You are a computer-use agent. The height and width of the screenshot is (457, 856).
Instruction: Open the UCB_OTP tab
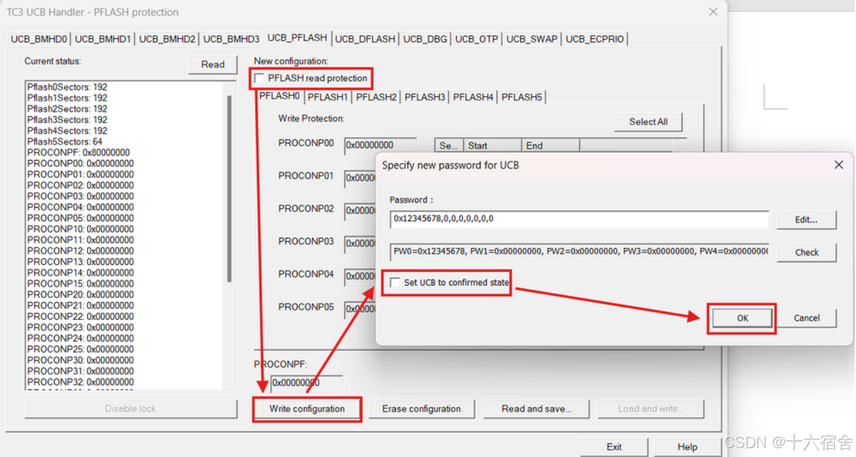click(476, 39)
